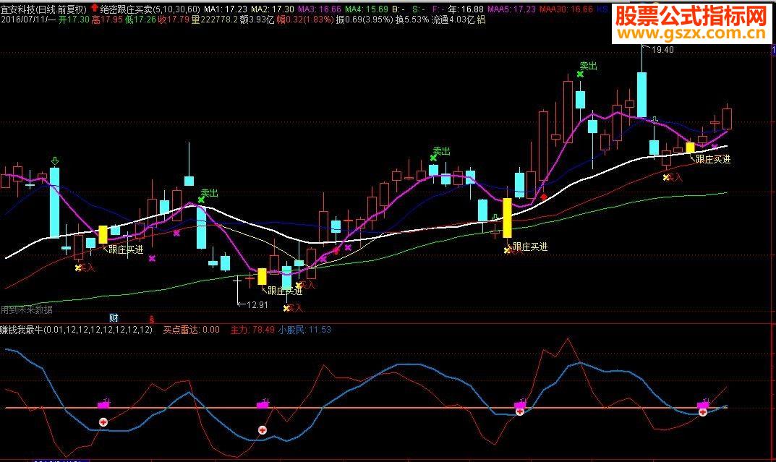Click the turnover rate 换5.53%

point(412,20)
